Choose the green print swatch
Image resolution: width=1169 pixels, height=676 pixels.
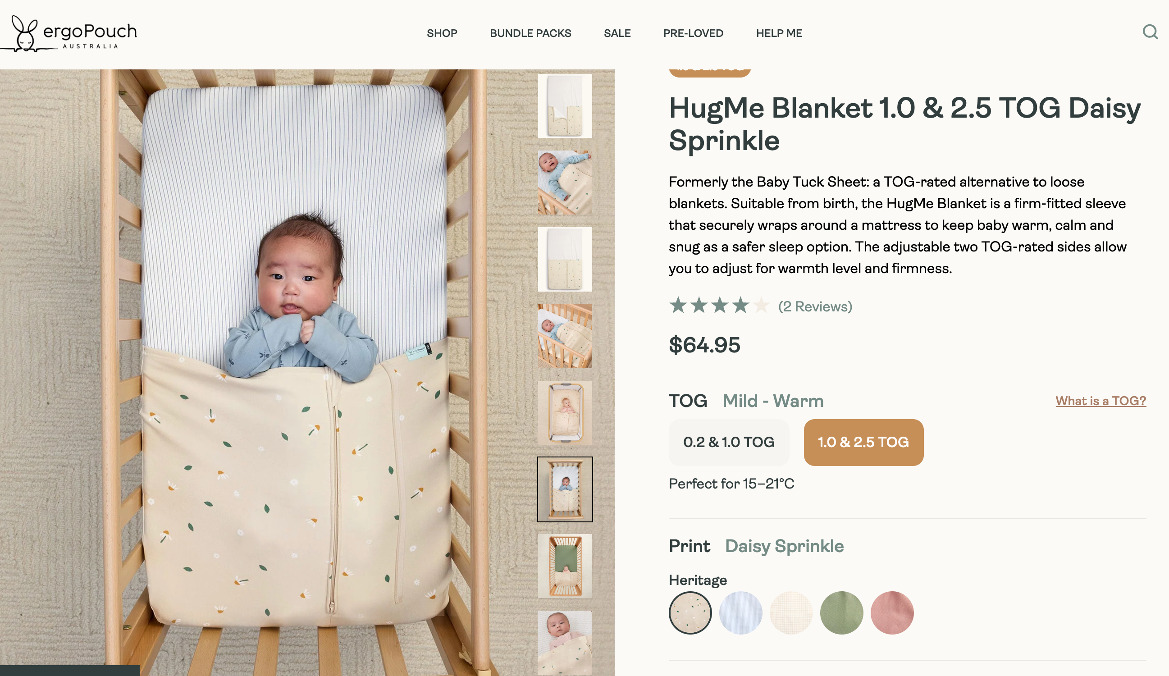pyautogui.click(x=841, y=612)
